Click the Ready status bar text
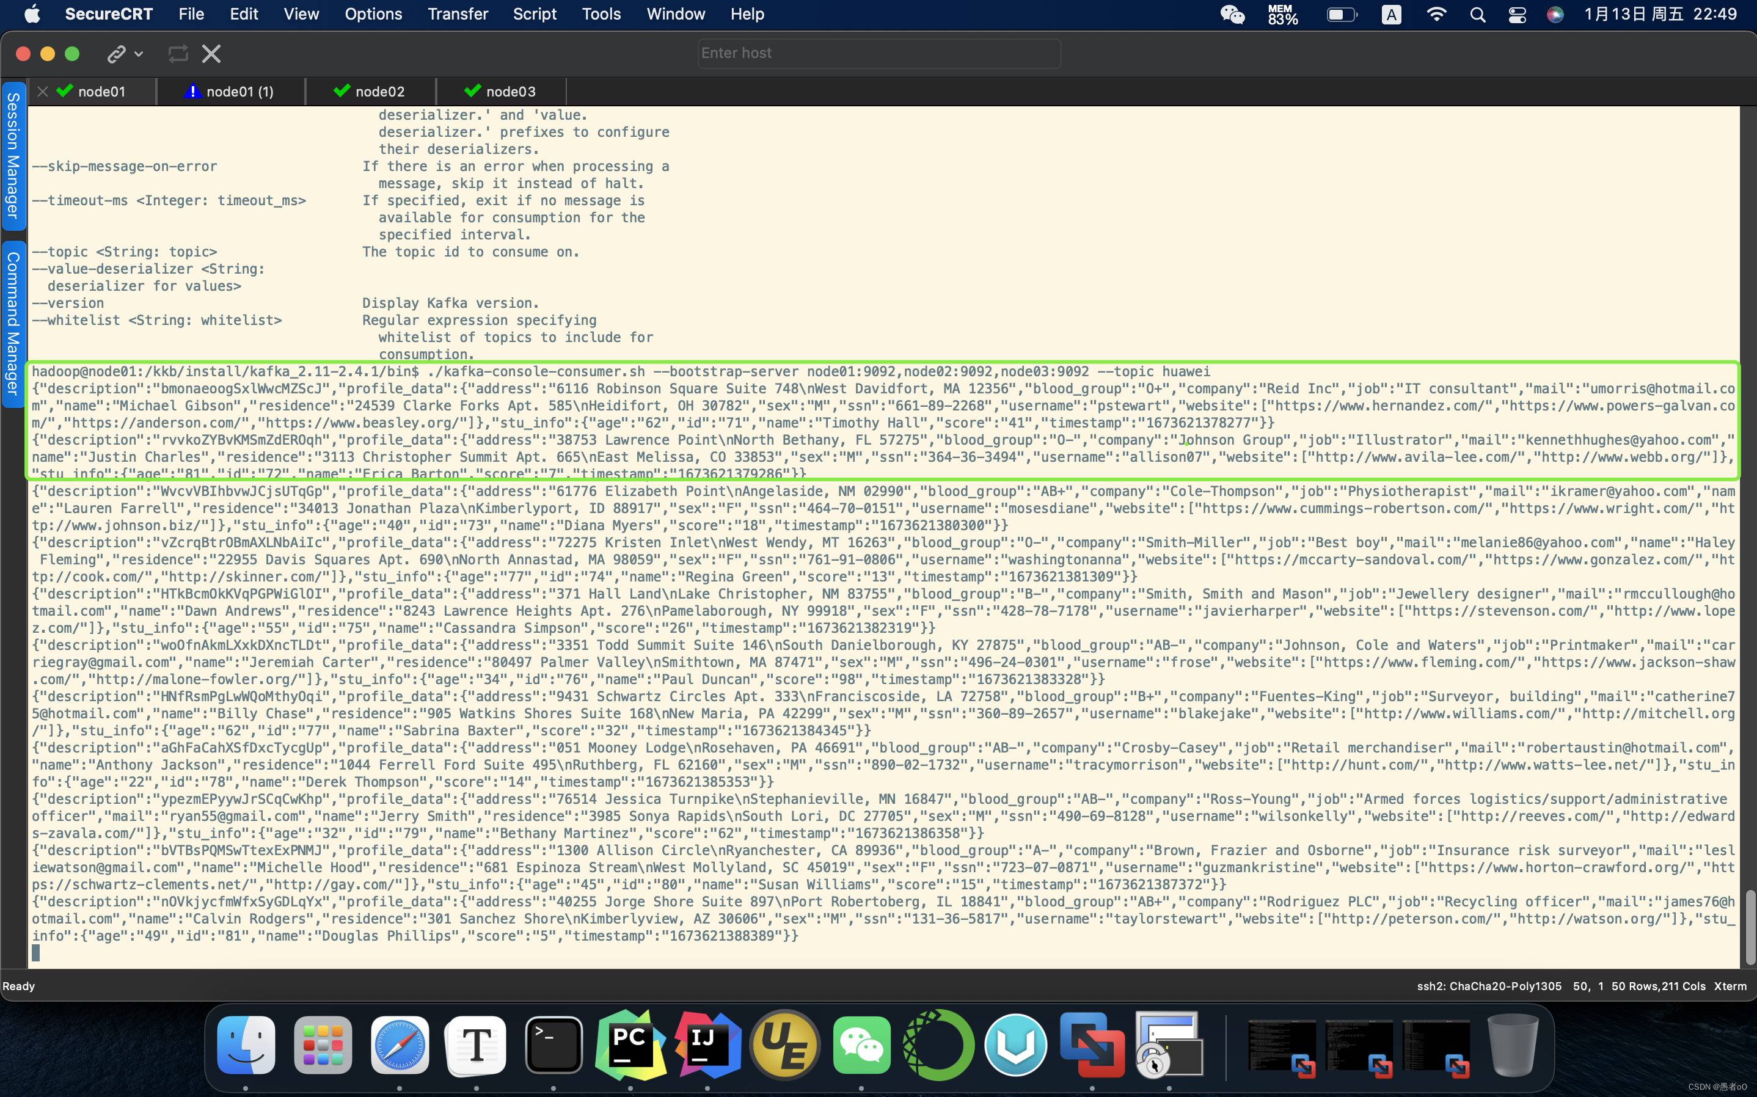Screen dimensions: 1757x1097 tap(19, 986)
